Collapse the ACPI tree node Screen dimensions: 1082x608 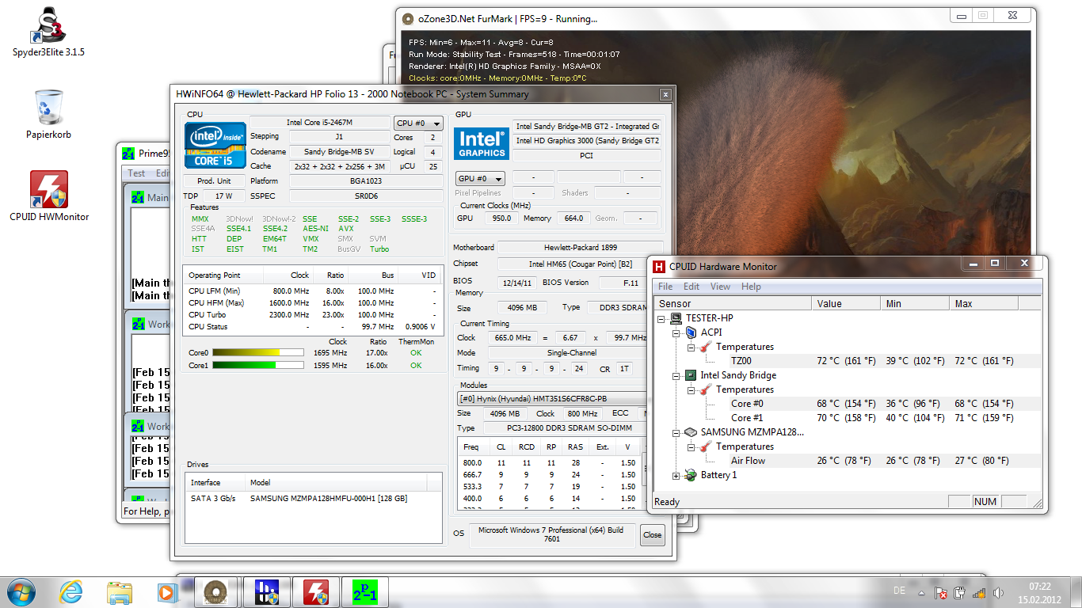click(677, 332)
